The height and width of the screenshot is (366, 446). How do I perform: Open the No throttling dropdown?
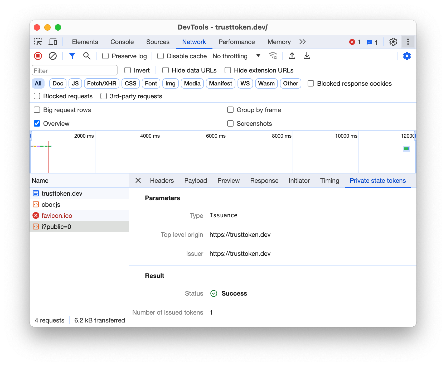click(x=236, y=56)
